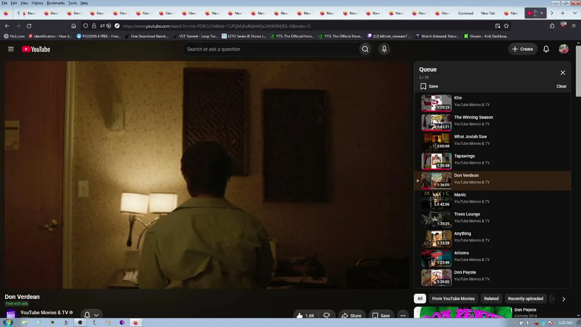The height and width of the screenshot is (327, 581).
Task: Click the YouTube Movies & TV avatar
Action: pos(10,314)
